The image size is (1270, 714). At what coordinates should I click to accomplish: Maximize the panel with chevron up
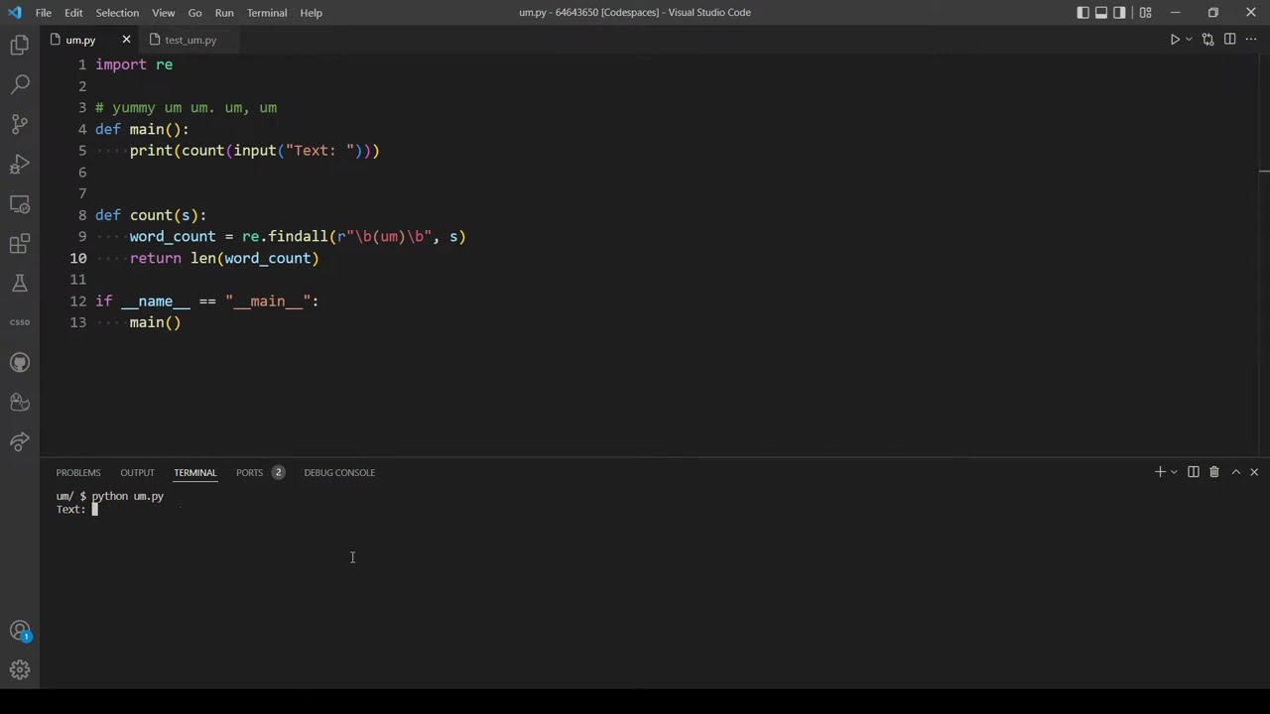coord(1236,472)
